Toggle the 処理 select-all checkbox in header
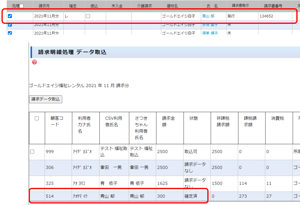 (22, 6)
